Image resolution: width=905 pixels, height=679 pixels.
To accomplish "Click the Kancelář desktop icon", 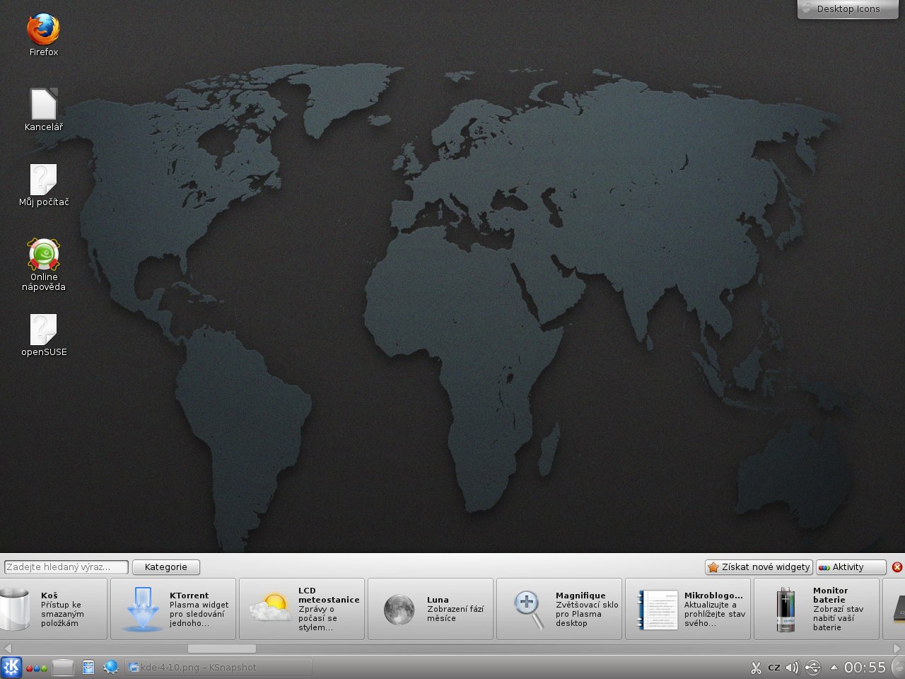I will pyautogui.click(x=43, y=105).
